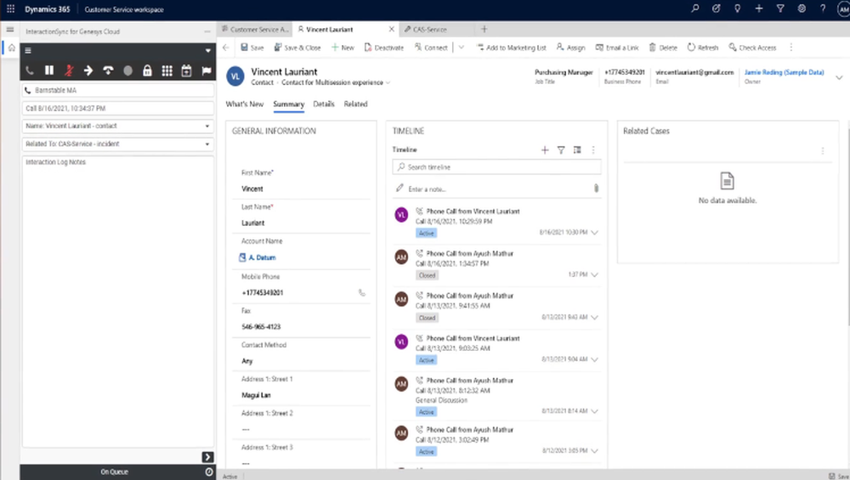Viewport: 850px width, 480px height.
Task: Click Save & Close
Action: pos(297,48)
